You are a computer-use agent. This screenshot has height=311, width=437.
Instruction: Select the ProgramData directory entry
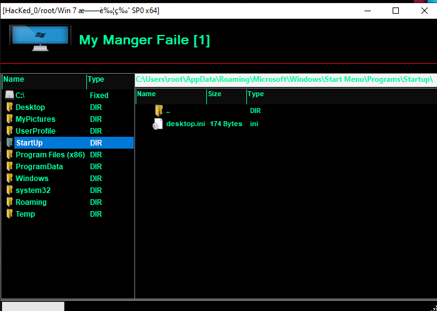39,167
